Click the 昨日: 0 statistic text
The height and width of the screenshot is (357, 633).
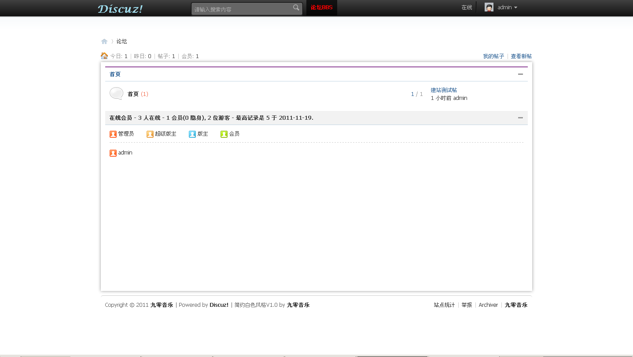pyautogui.click(x=143, y=56)
